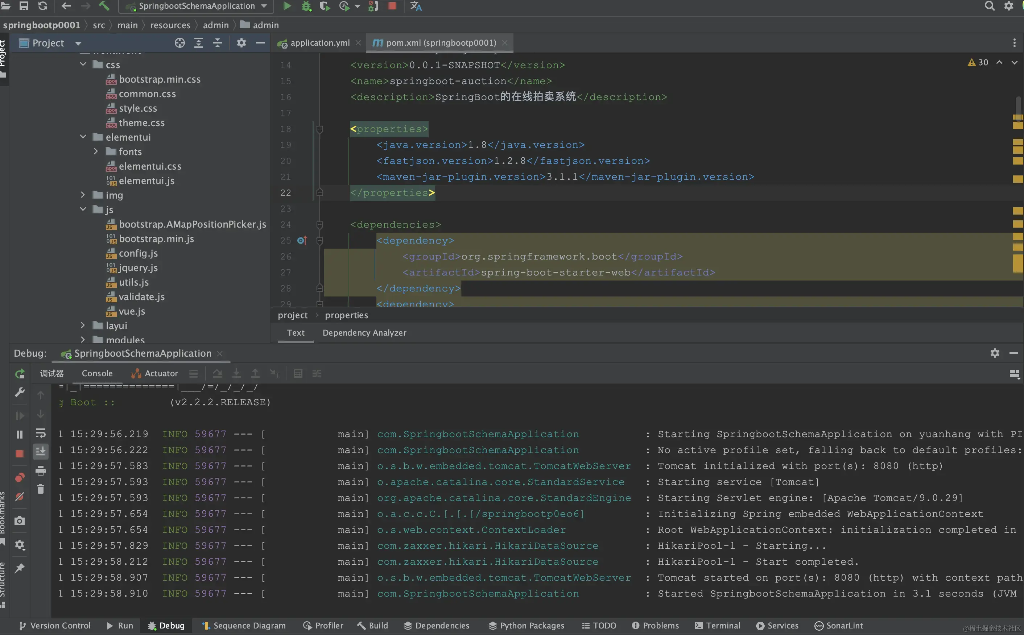The image size is (1024, 635).
Task: Expand the layui folder
Action: pyautogui.click(x=83, y=325)
